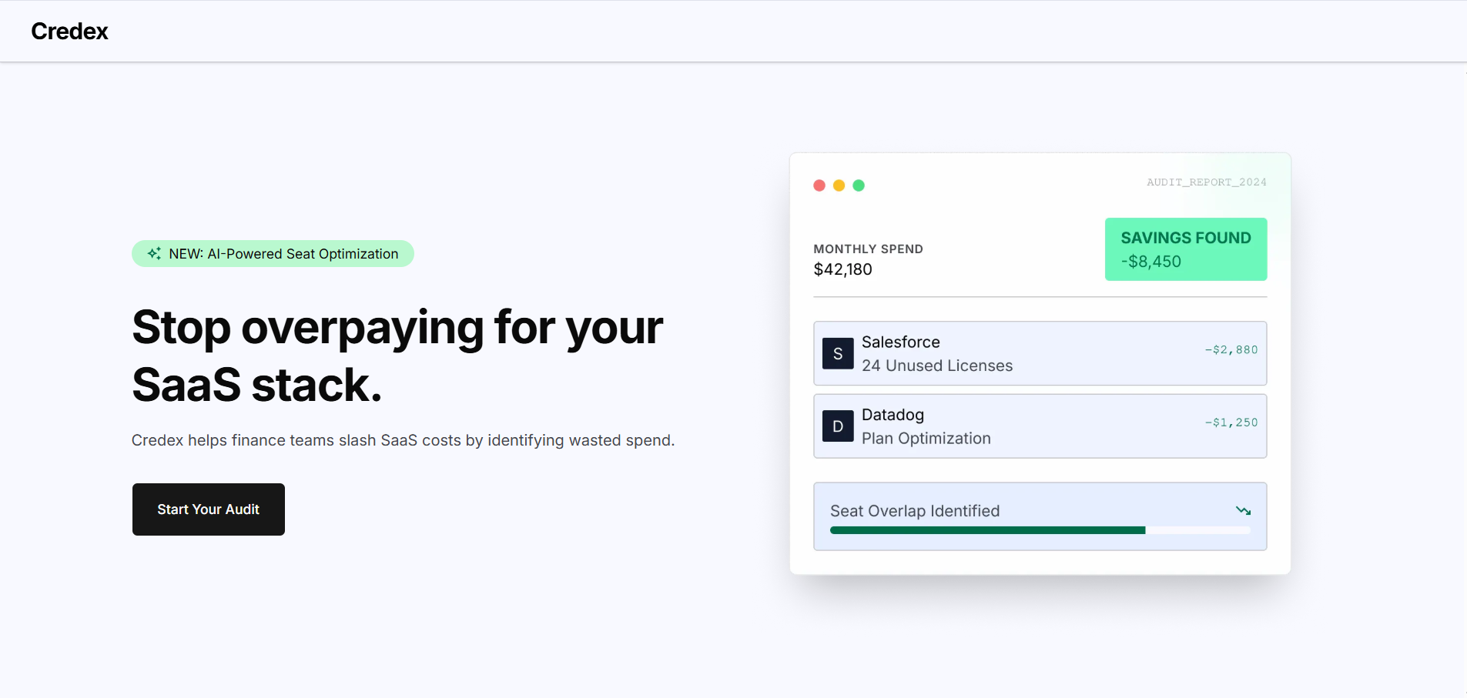Click the Monthly Spend $42,180 figure
Image resolution: width=1467 pixels, height=698 pixels.
pyautogui.click(x=843, y=269)
